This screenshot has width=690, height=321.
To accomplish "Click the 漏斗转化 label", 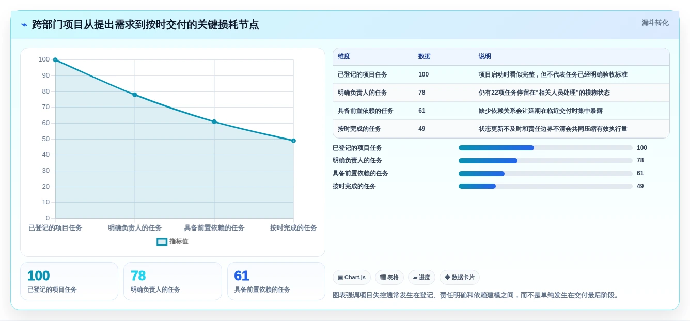I will (655, 23).
